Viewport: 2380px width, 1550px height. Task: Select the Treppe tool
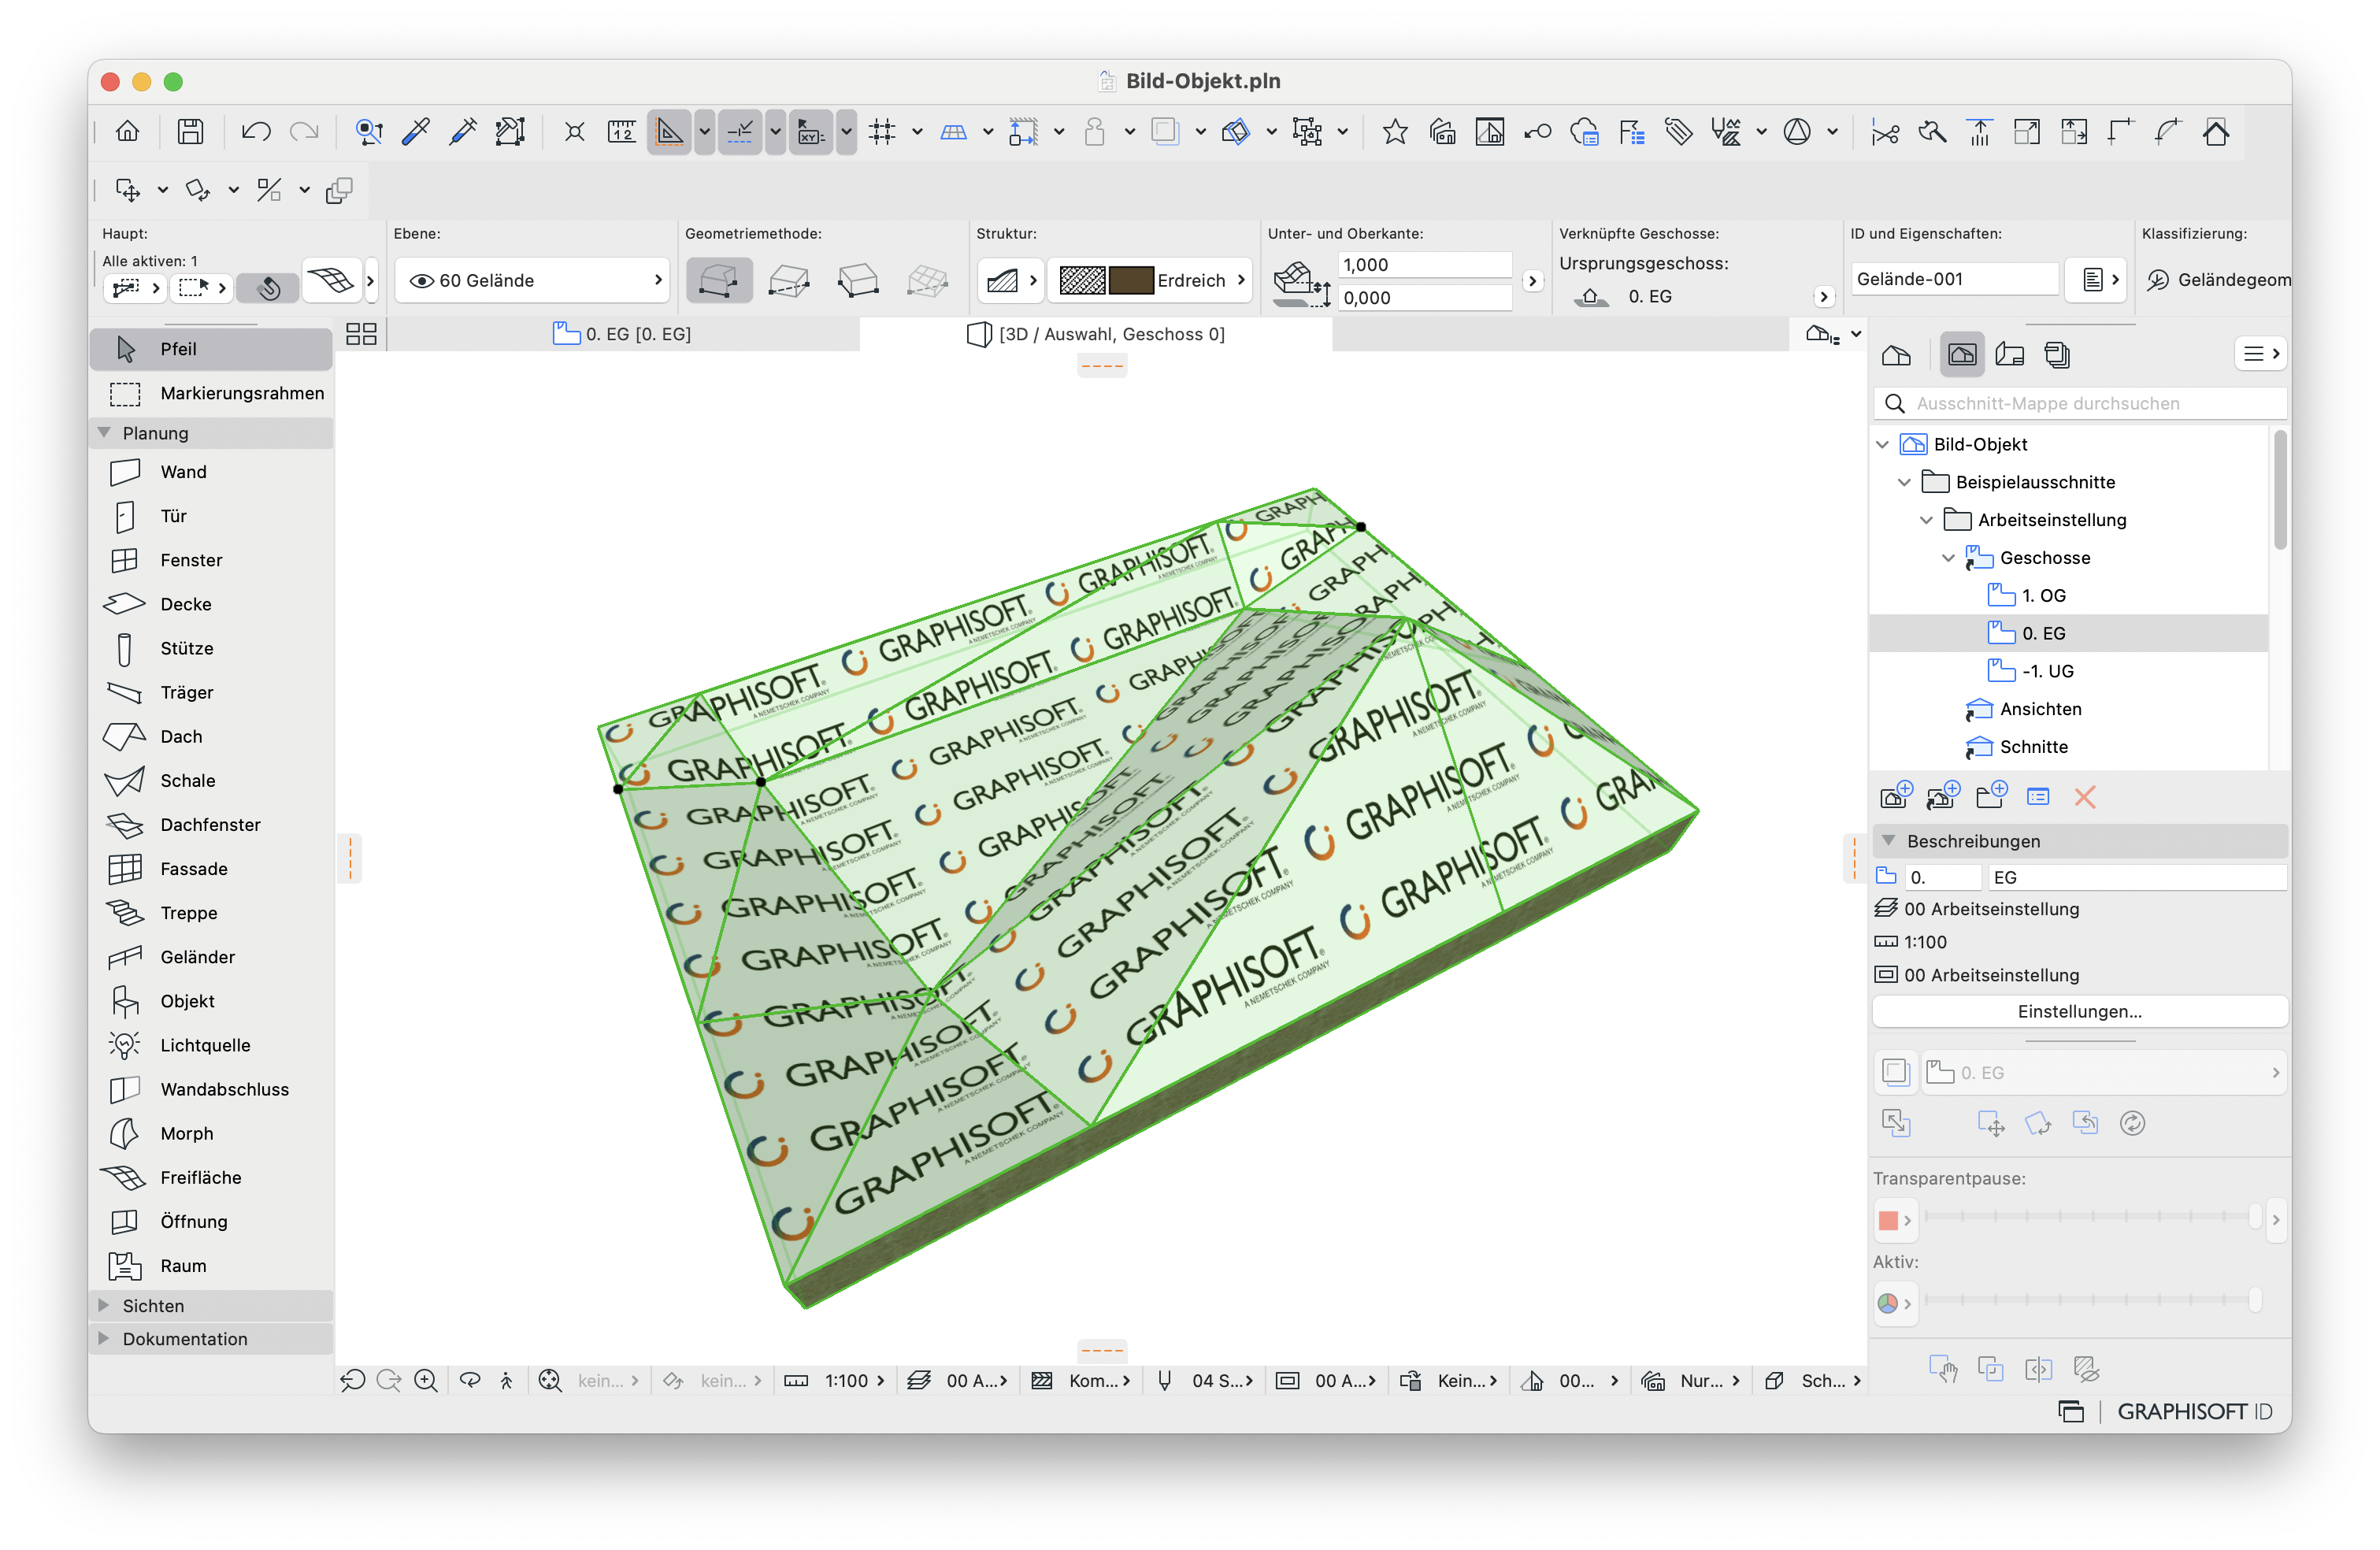[x=212, y=913]
